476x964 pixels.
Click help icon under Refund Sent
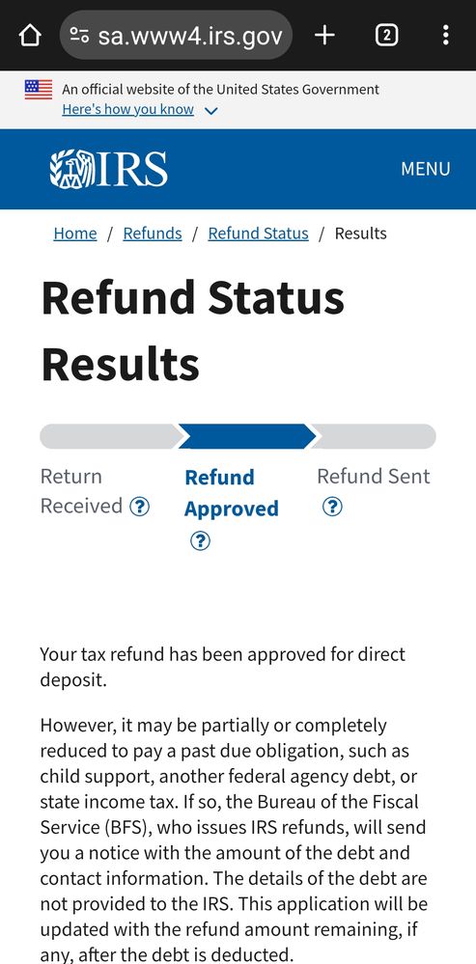coord(332,507)
